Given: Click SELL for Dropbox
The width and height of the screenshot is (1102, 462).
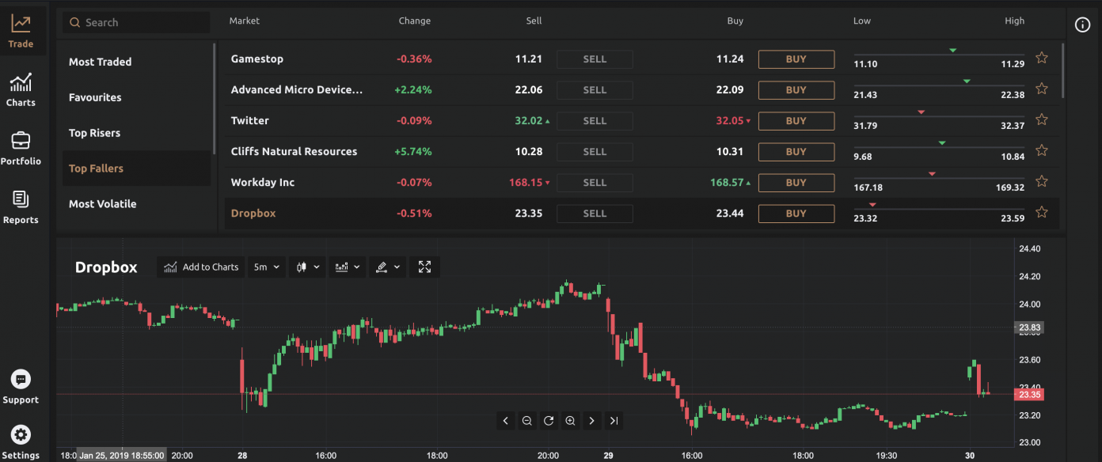Looking at the screenshot, I should [x=595, y=213].
